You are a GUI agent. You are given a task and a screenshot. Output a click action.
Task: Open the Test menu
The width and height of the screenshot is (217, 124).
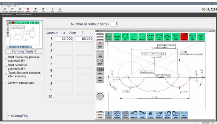click(15, 6)
